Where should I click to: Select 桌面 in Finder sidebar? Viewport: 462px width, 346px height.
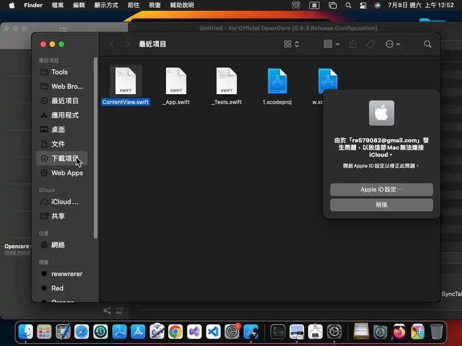tap(61, 129)
